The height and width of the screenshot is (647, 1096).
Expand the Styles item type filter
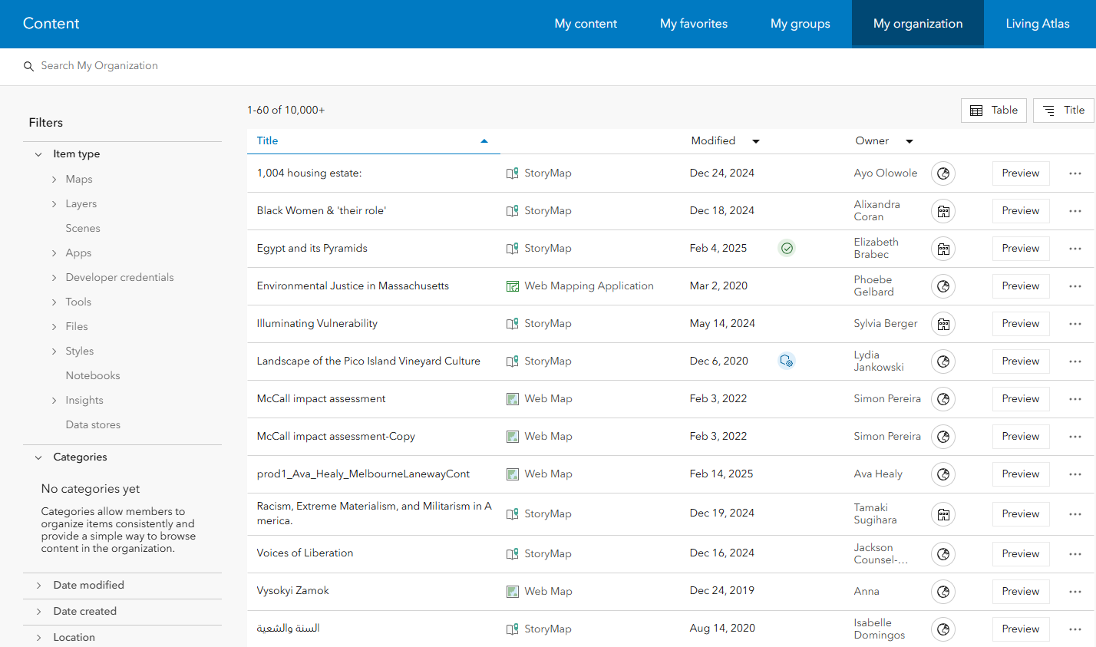(54, 352)
